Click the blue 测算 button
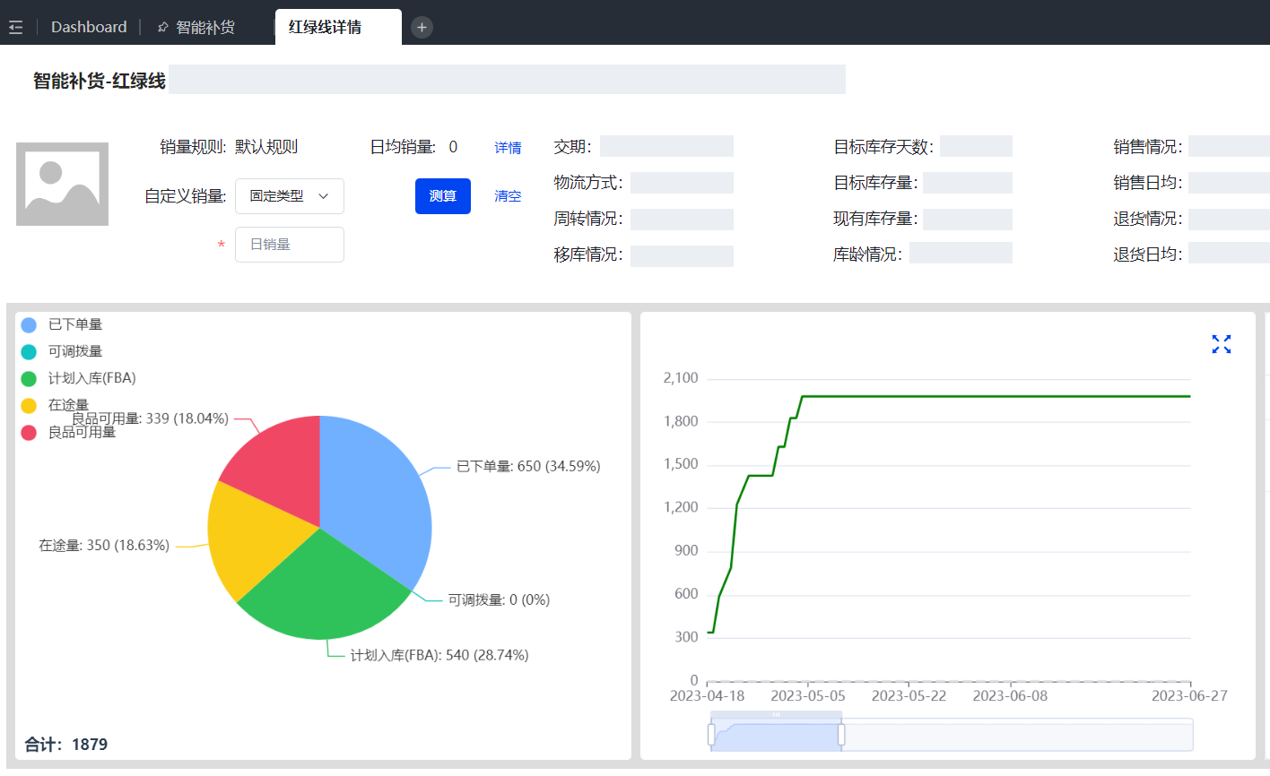1270x776 pixels. 442,196
